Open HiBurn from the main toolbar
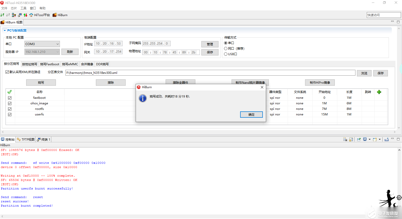Screen dimensions: 402x219 pyautogui.click(x=60, y=15)
